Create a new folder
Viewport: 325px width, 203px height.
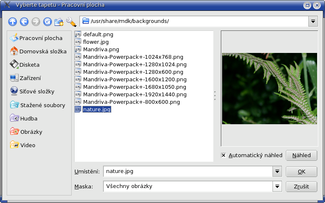[59, 22]
